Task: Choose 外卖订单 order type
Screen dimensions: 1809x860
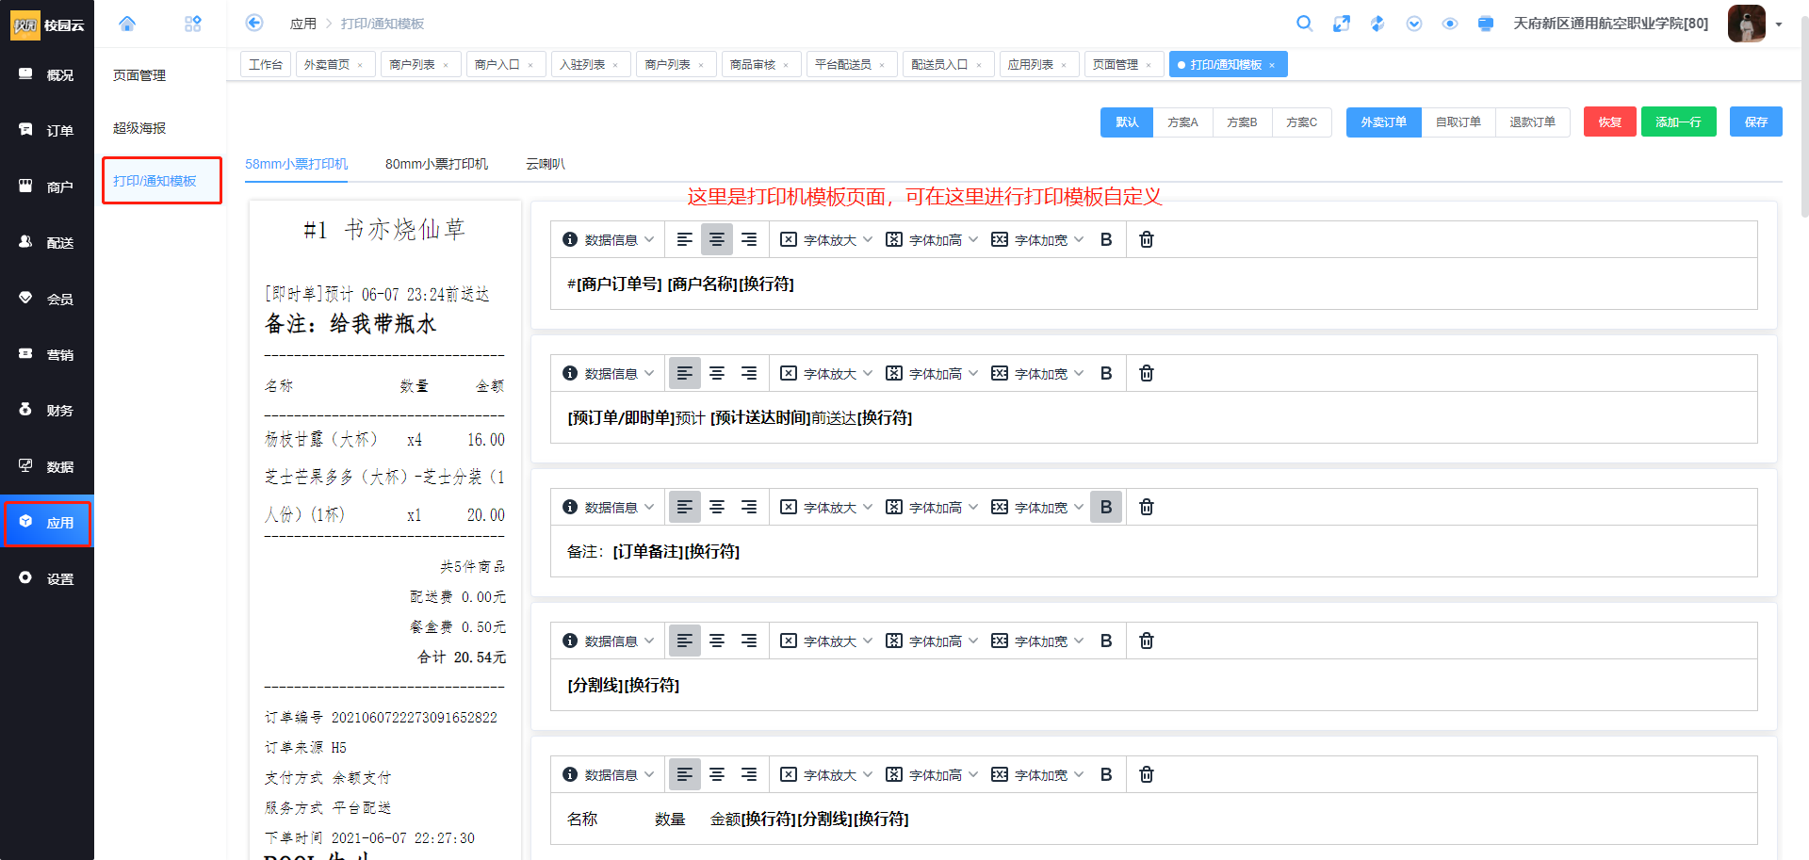Action: [1383, 122]
